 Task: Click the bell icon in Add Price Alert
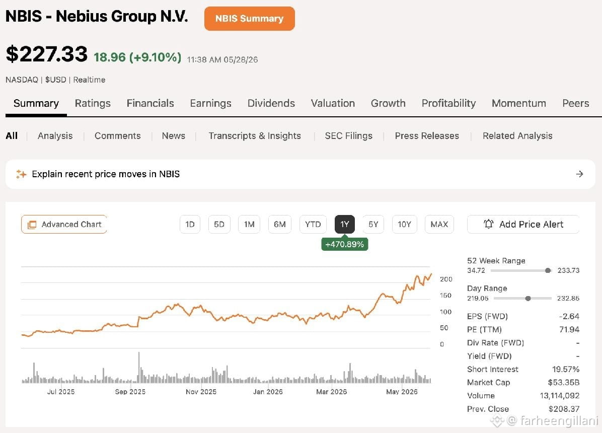(x=488, y=224)
